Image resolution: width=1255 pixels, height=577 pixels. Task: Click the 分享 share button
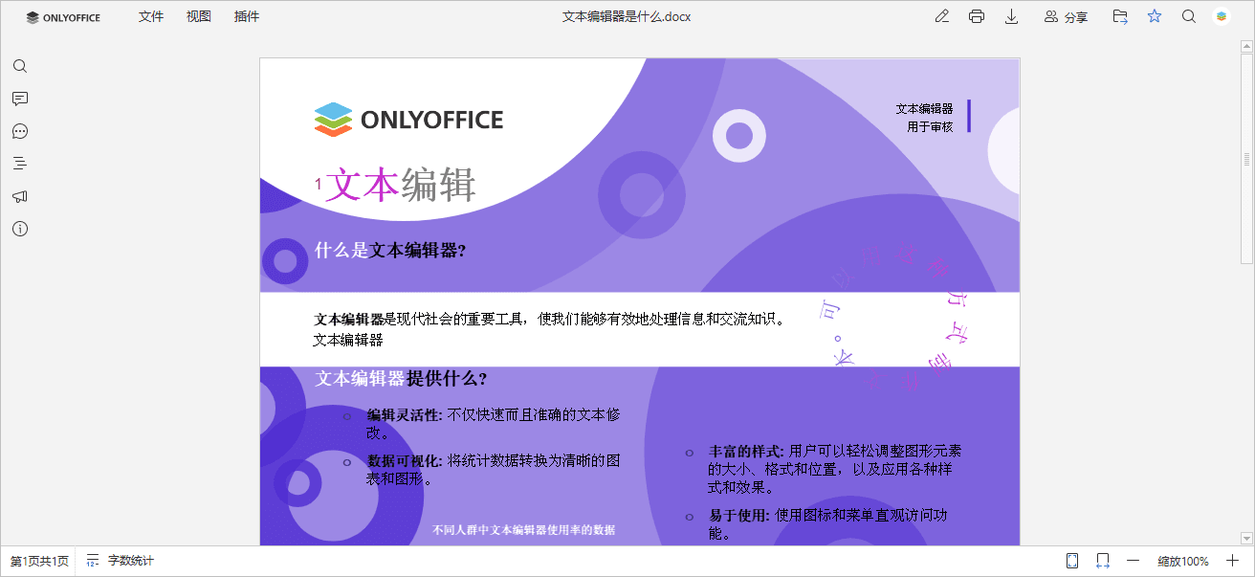pos(1067,16)
